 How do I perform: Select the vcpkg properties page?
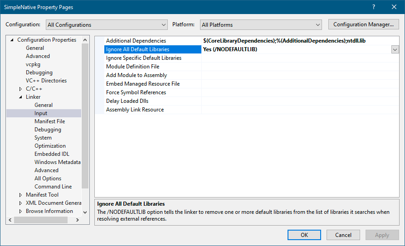coord(33,64)
